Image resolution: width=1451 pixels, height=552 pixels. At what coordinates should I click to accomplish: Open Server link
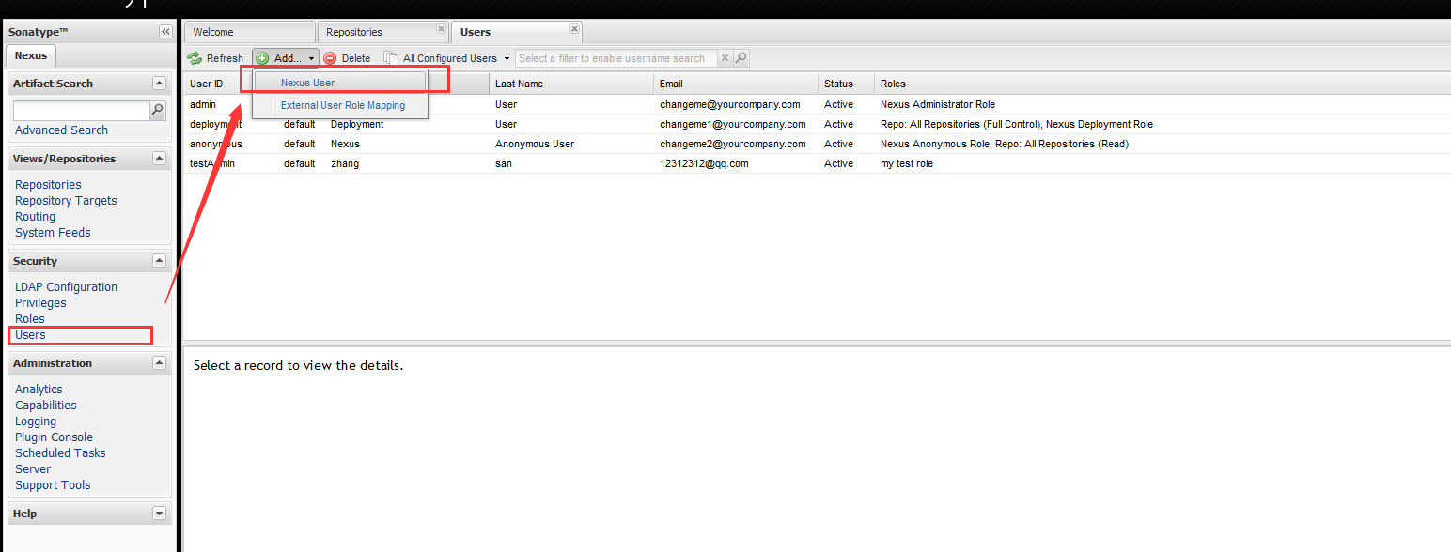[33, 469]
